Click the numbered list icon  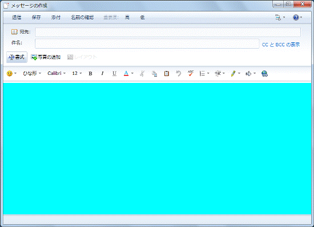[x=202, y=74]
